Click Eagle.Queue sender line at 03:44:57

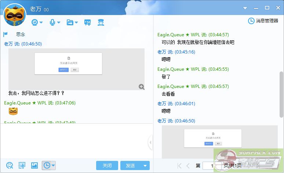pyautogui.click(x=193, y=34)
